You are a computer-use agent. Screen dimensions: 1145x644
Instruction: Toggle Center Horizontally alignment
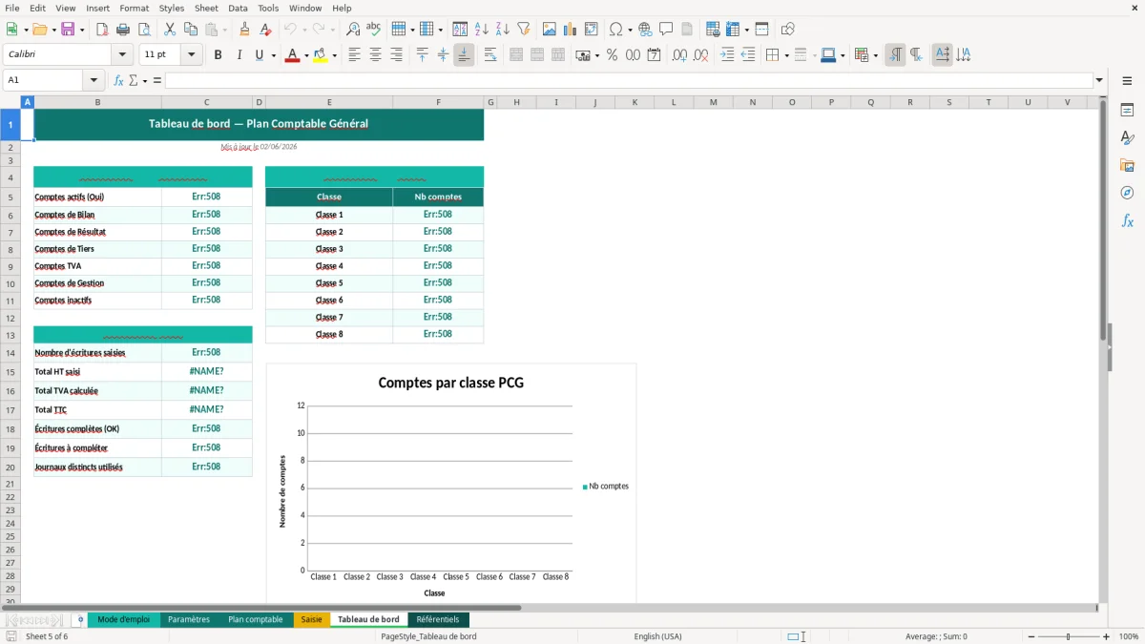(376, 55)
